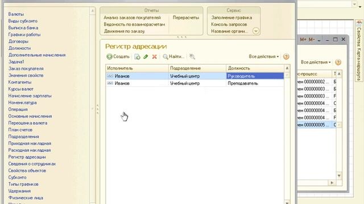This screenshot has height=204, width=364.
Task: Click help icon in background window
Action: click(338, 62)
